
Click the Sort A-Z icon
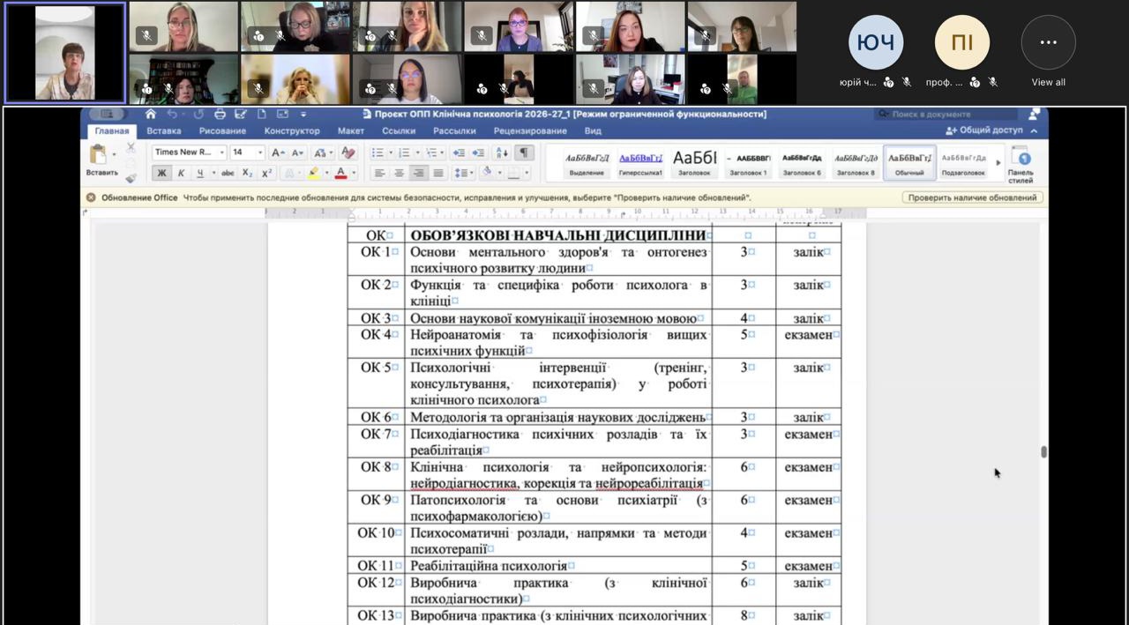tap(505, 153)
